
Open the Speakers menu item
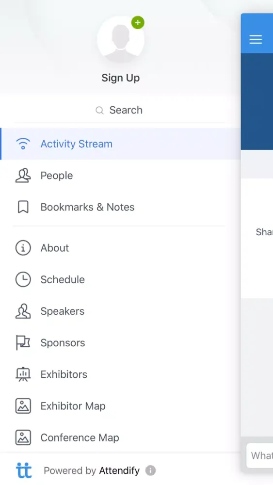pos(121,311)
